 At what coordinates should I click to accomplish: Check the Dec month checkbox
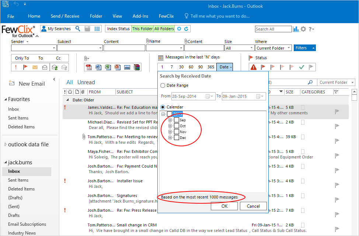point(177,138)
